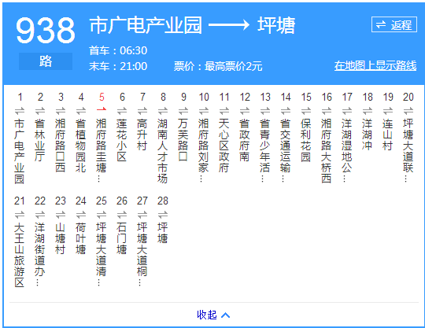Select stop name 省林业厅

tap(40, 140)
